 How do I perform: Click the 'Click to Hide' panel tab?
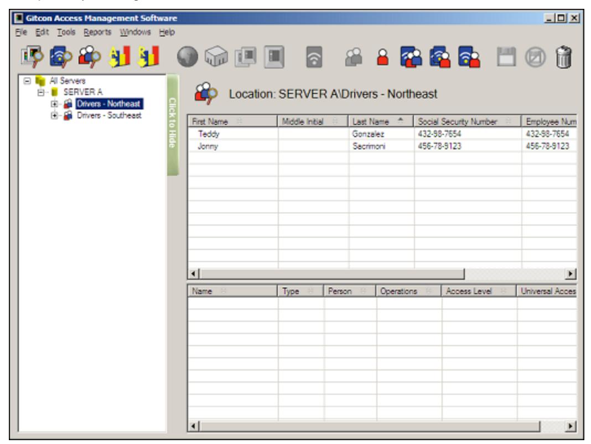[x=173, y=125]
